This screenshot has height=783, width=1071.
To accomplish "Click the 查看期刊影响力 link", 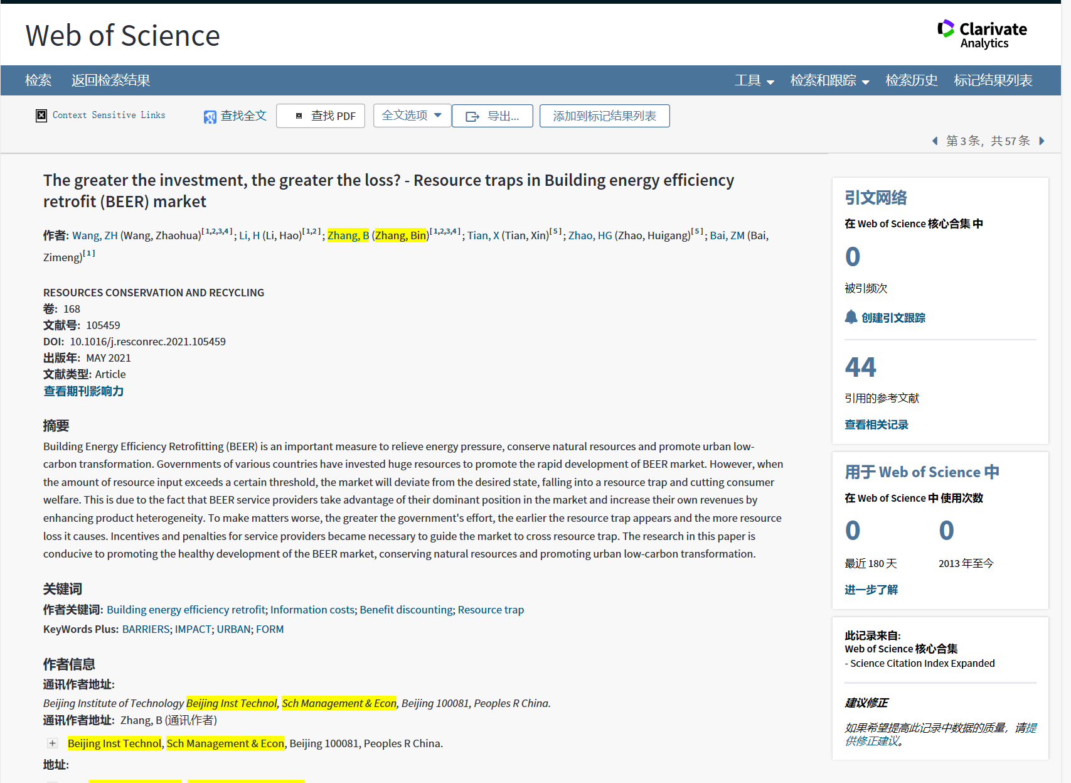I will tap(83, 391).
